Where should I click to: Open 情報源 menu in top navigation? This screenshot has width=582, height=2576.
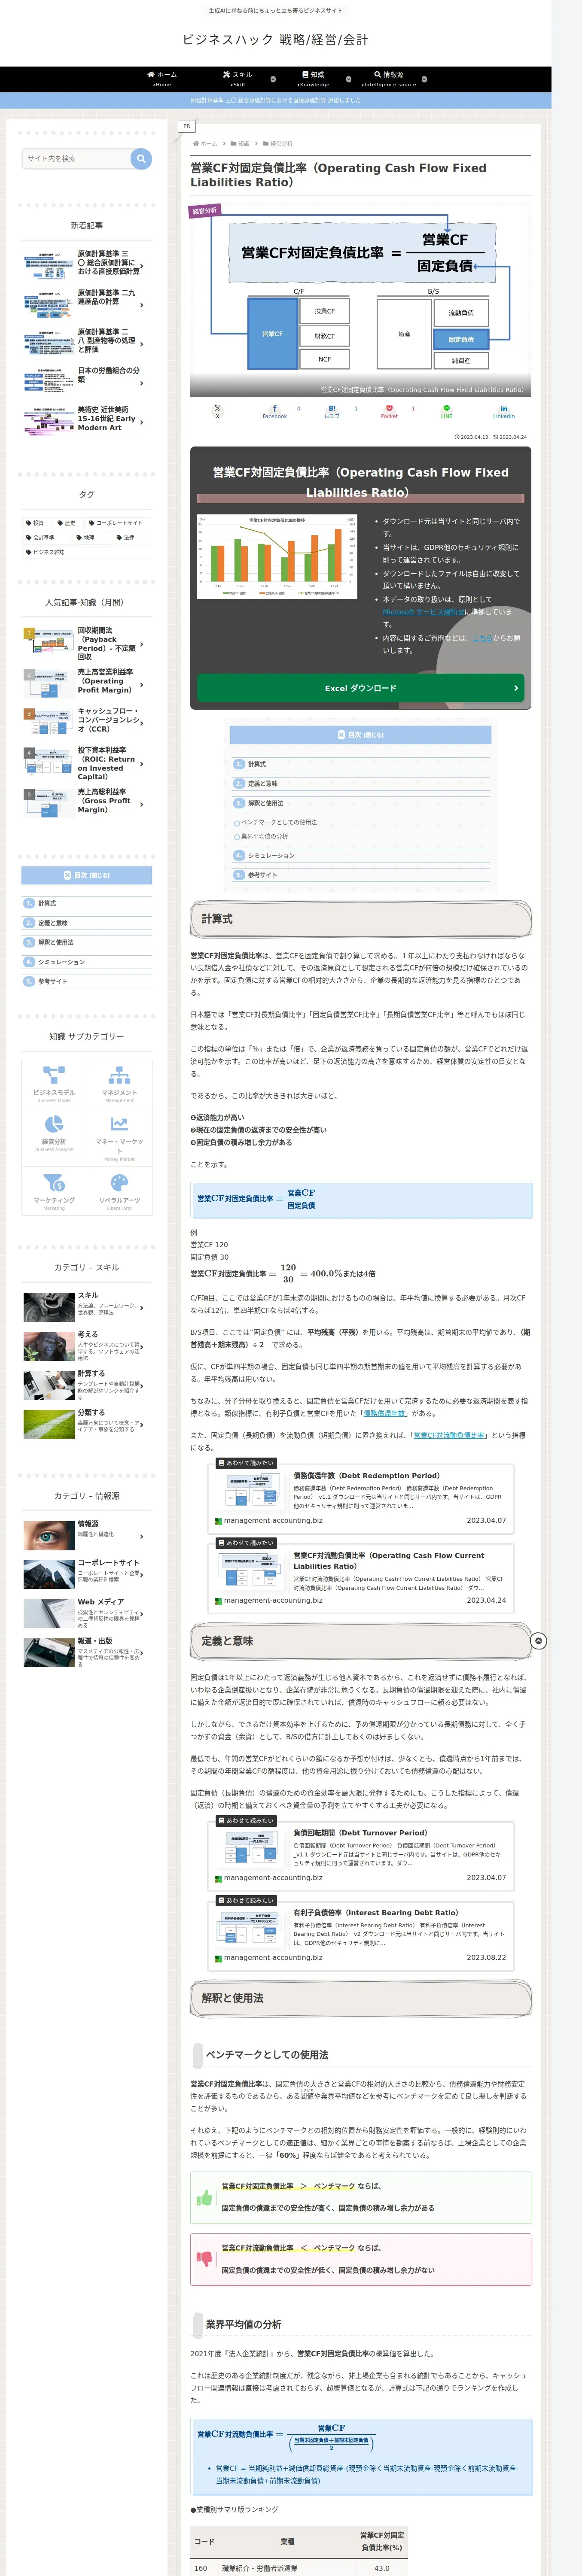click(x=389, y=79)
